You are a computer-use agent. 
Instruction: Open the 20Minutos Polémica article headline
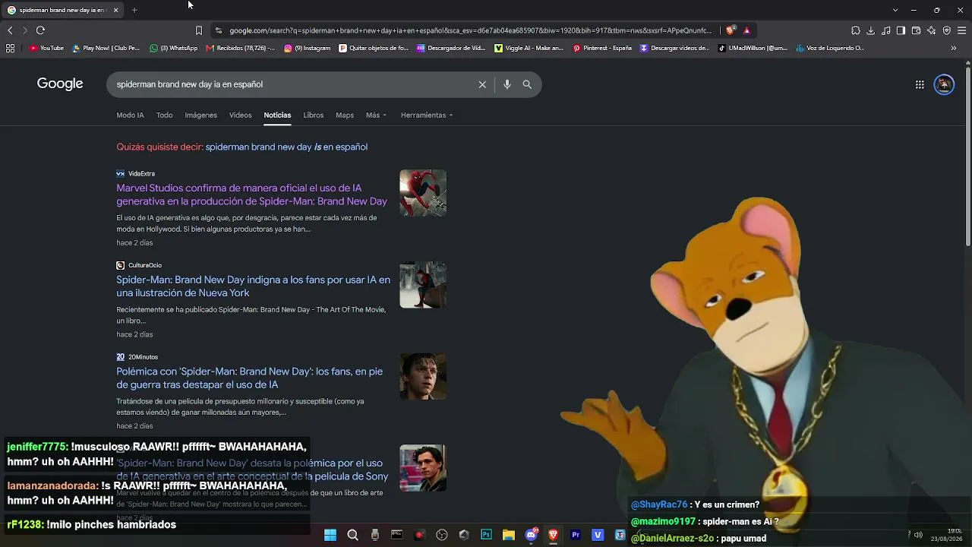click(x=249, y=378)
